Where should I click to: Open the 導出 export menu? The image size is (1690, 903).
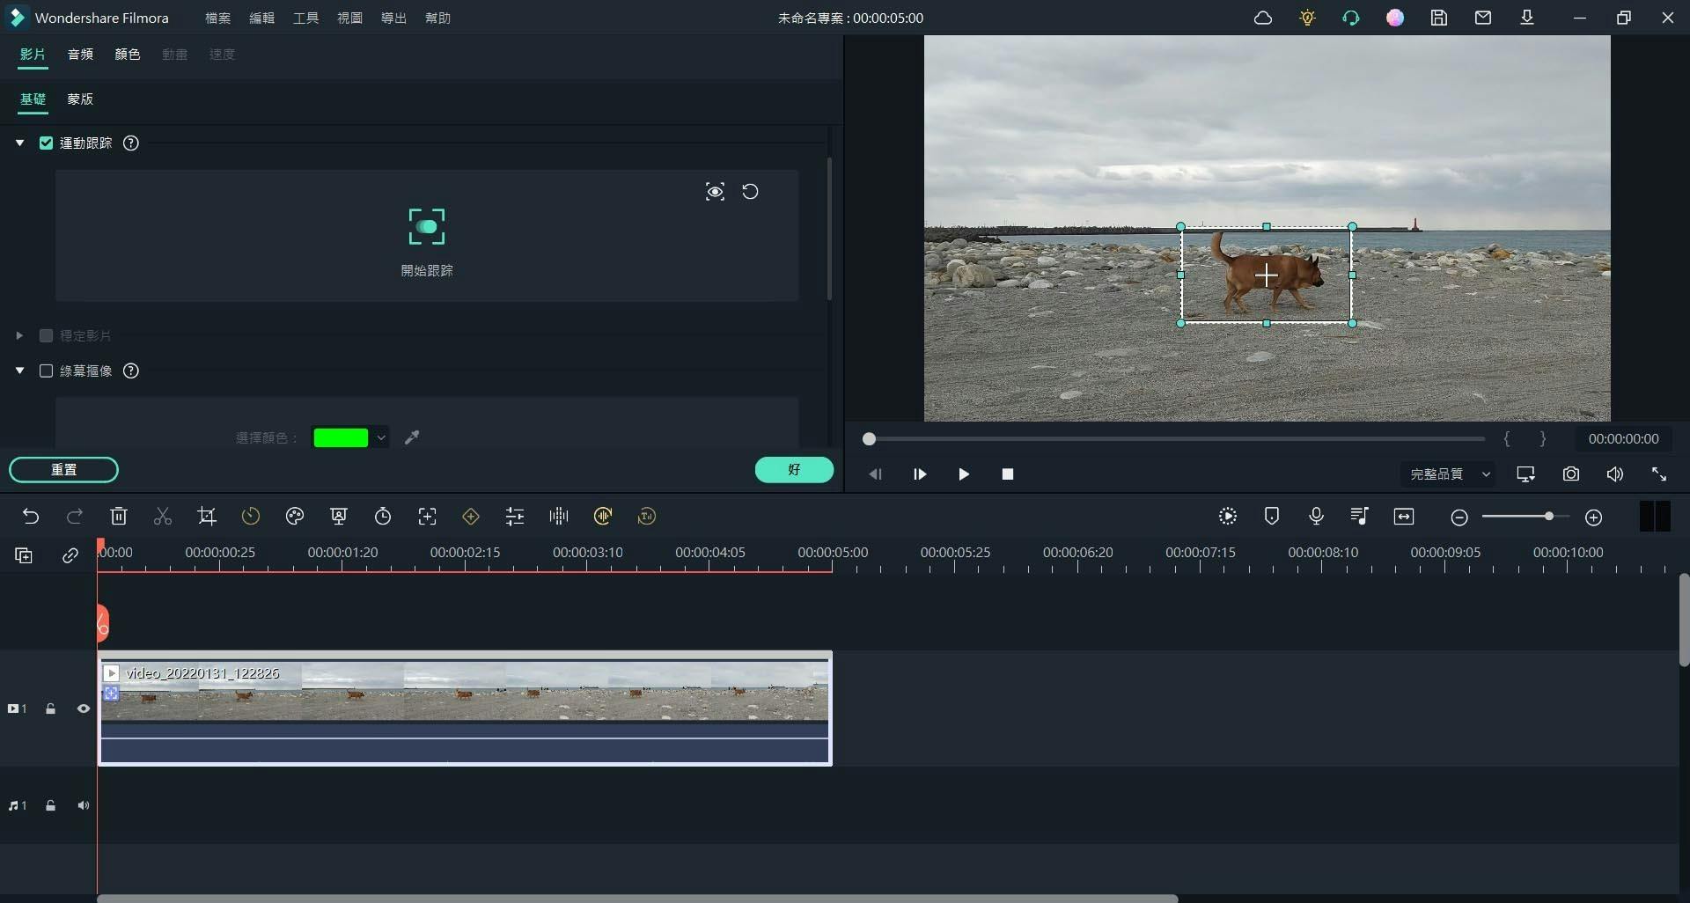click(393, 18)
